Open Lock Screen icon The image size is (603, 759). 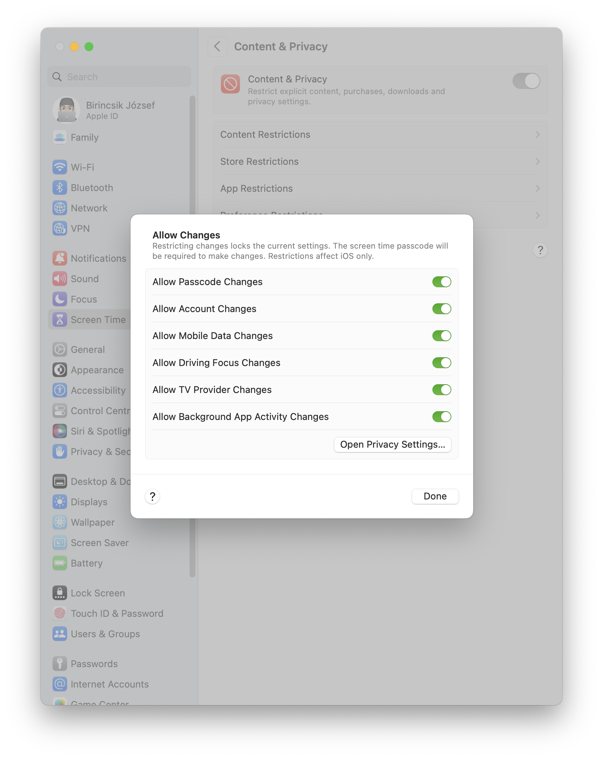[x=60, y=593]
